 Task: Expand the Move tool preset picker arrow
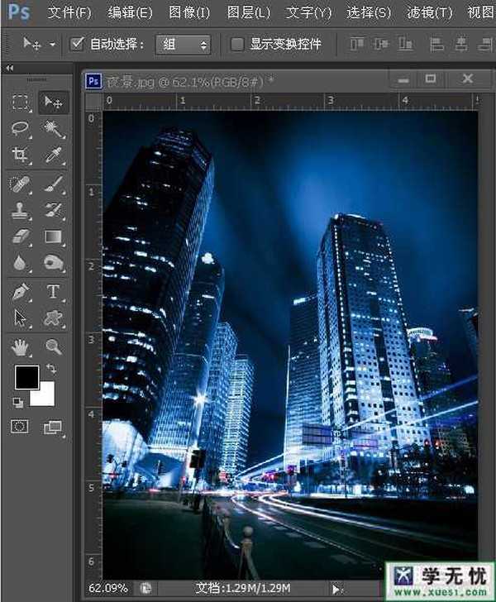[x=54, y=44]
